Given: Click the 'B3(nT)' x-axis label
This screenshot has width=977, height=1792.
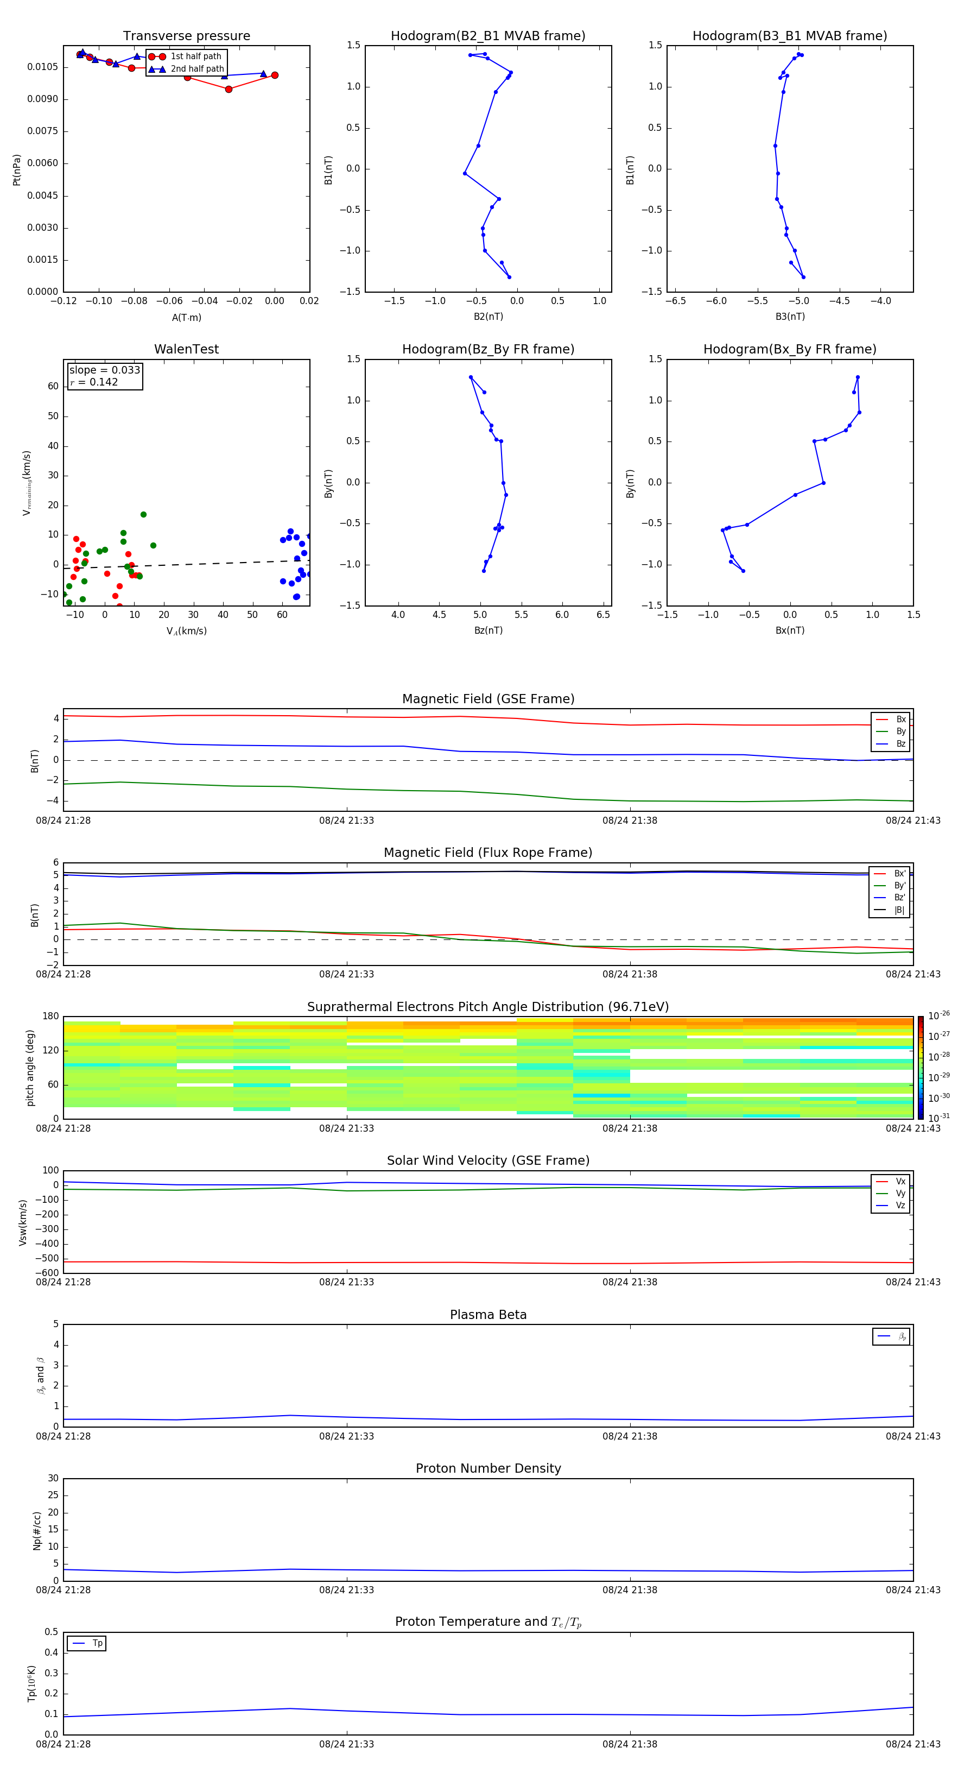Looking at the screenshot, I should point(790,317).
